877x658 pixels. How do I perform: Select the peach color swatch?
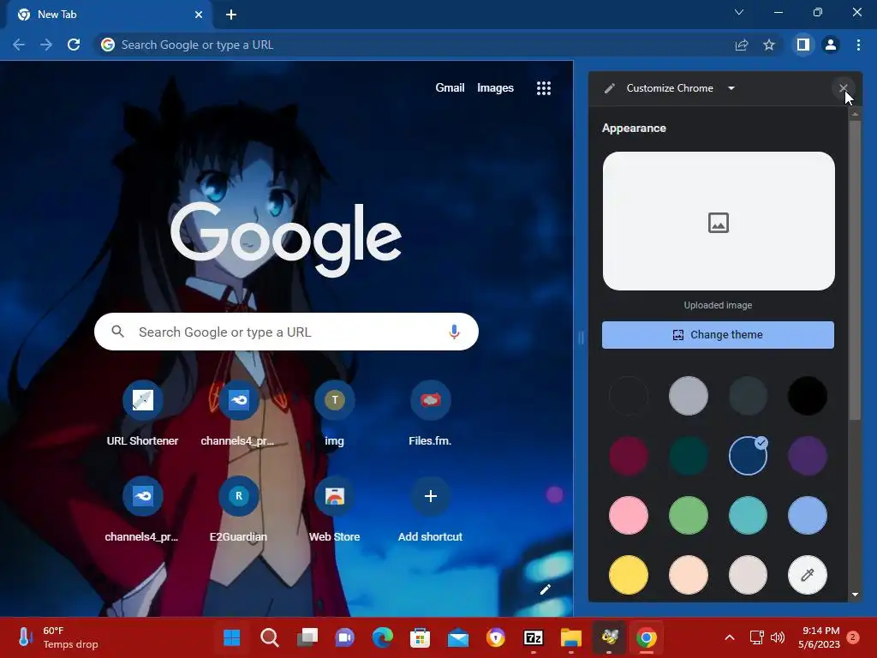688,575
